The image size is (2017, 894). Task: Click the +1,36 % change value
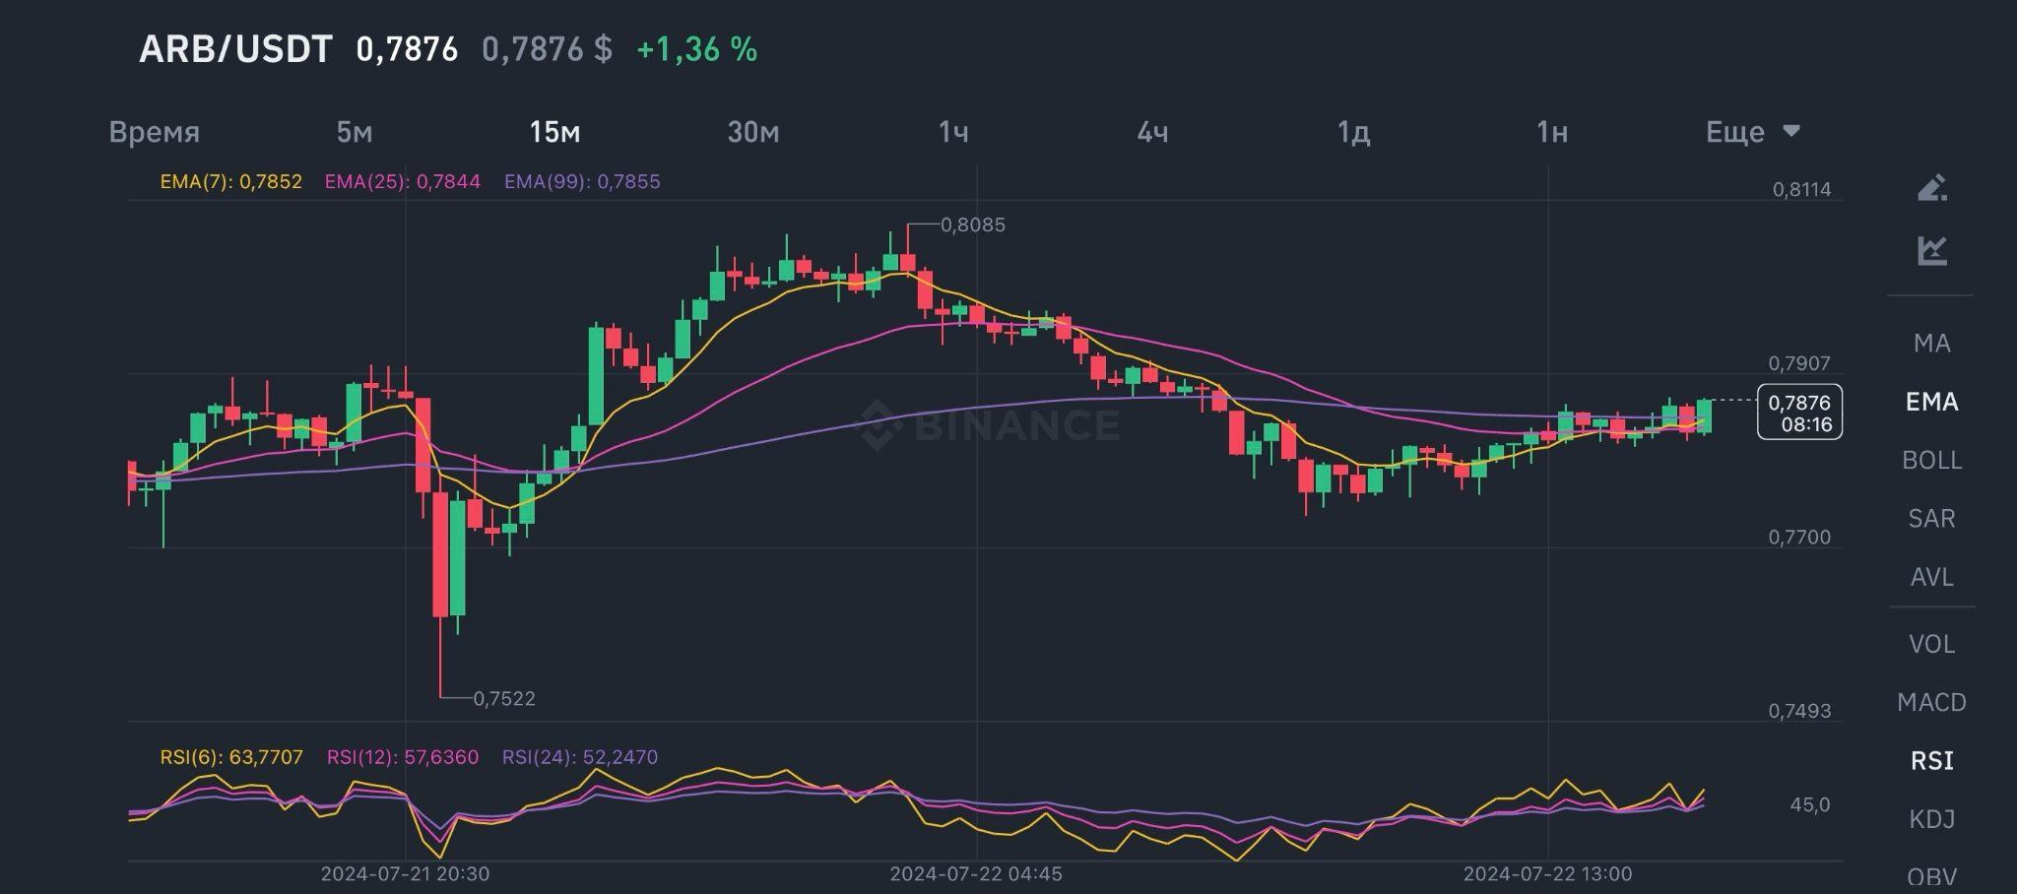point(697,49)
